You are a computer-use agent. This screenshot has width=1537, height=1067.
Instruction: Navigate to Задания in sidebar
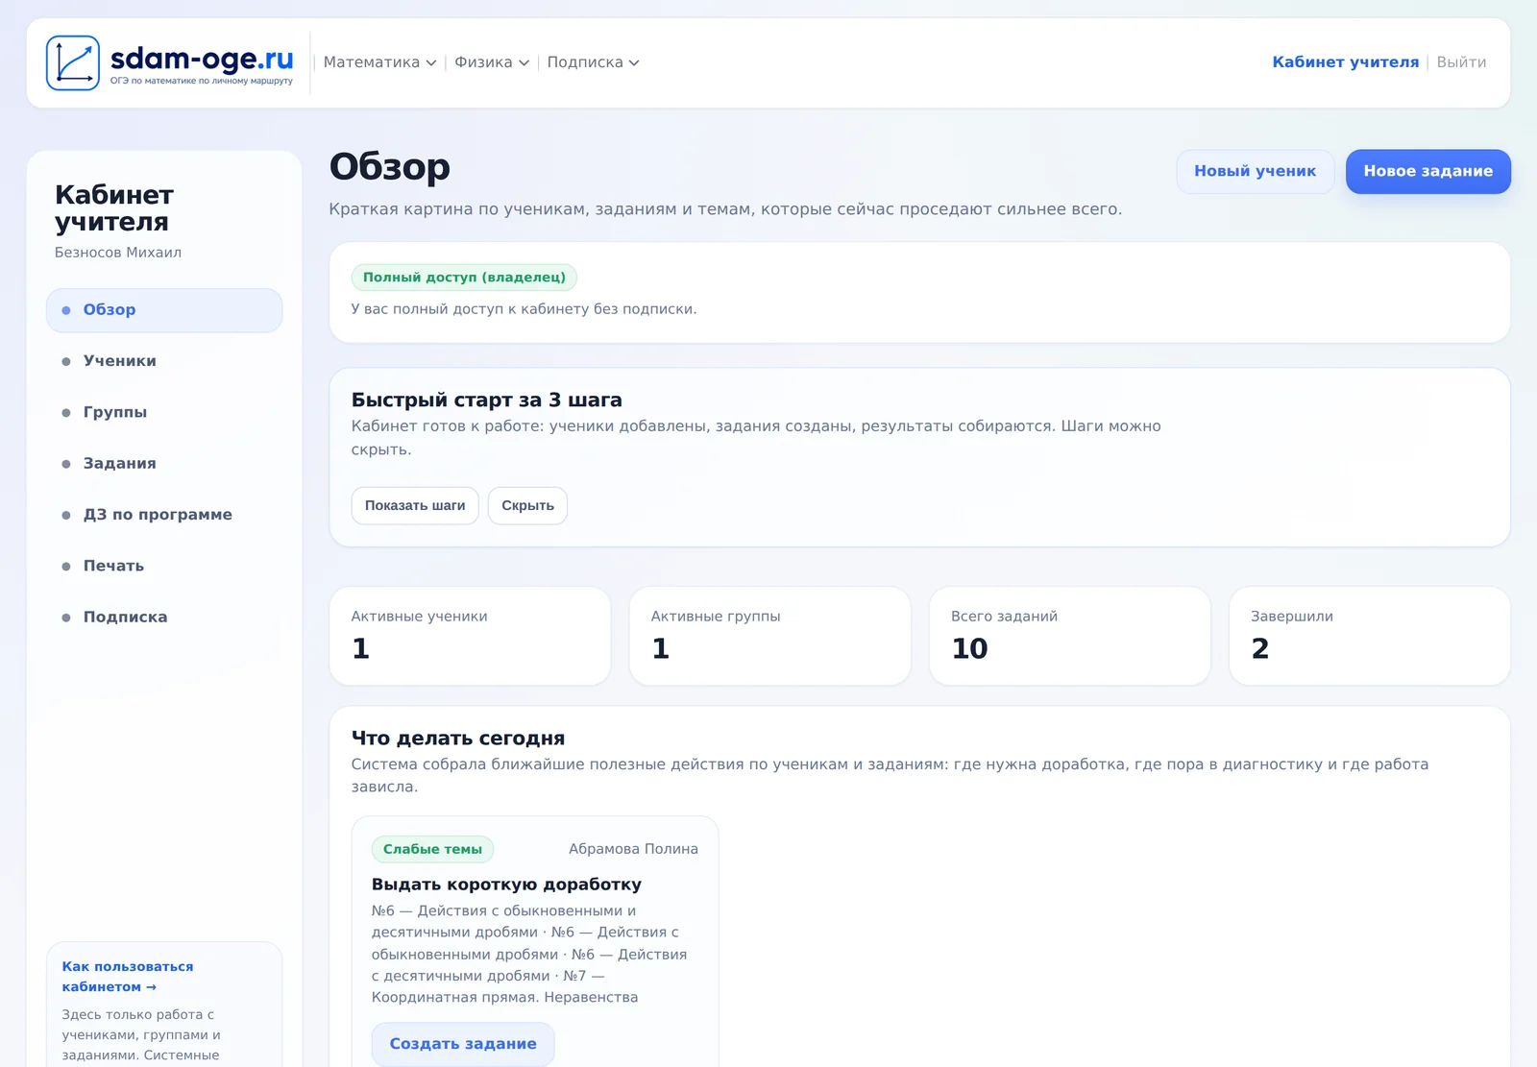tap(164, 463)
